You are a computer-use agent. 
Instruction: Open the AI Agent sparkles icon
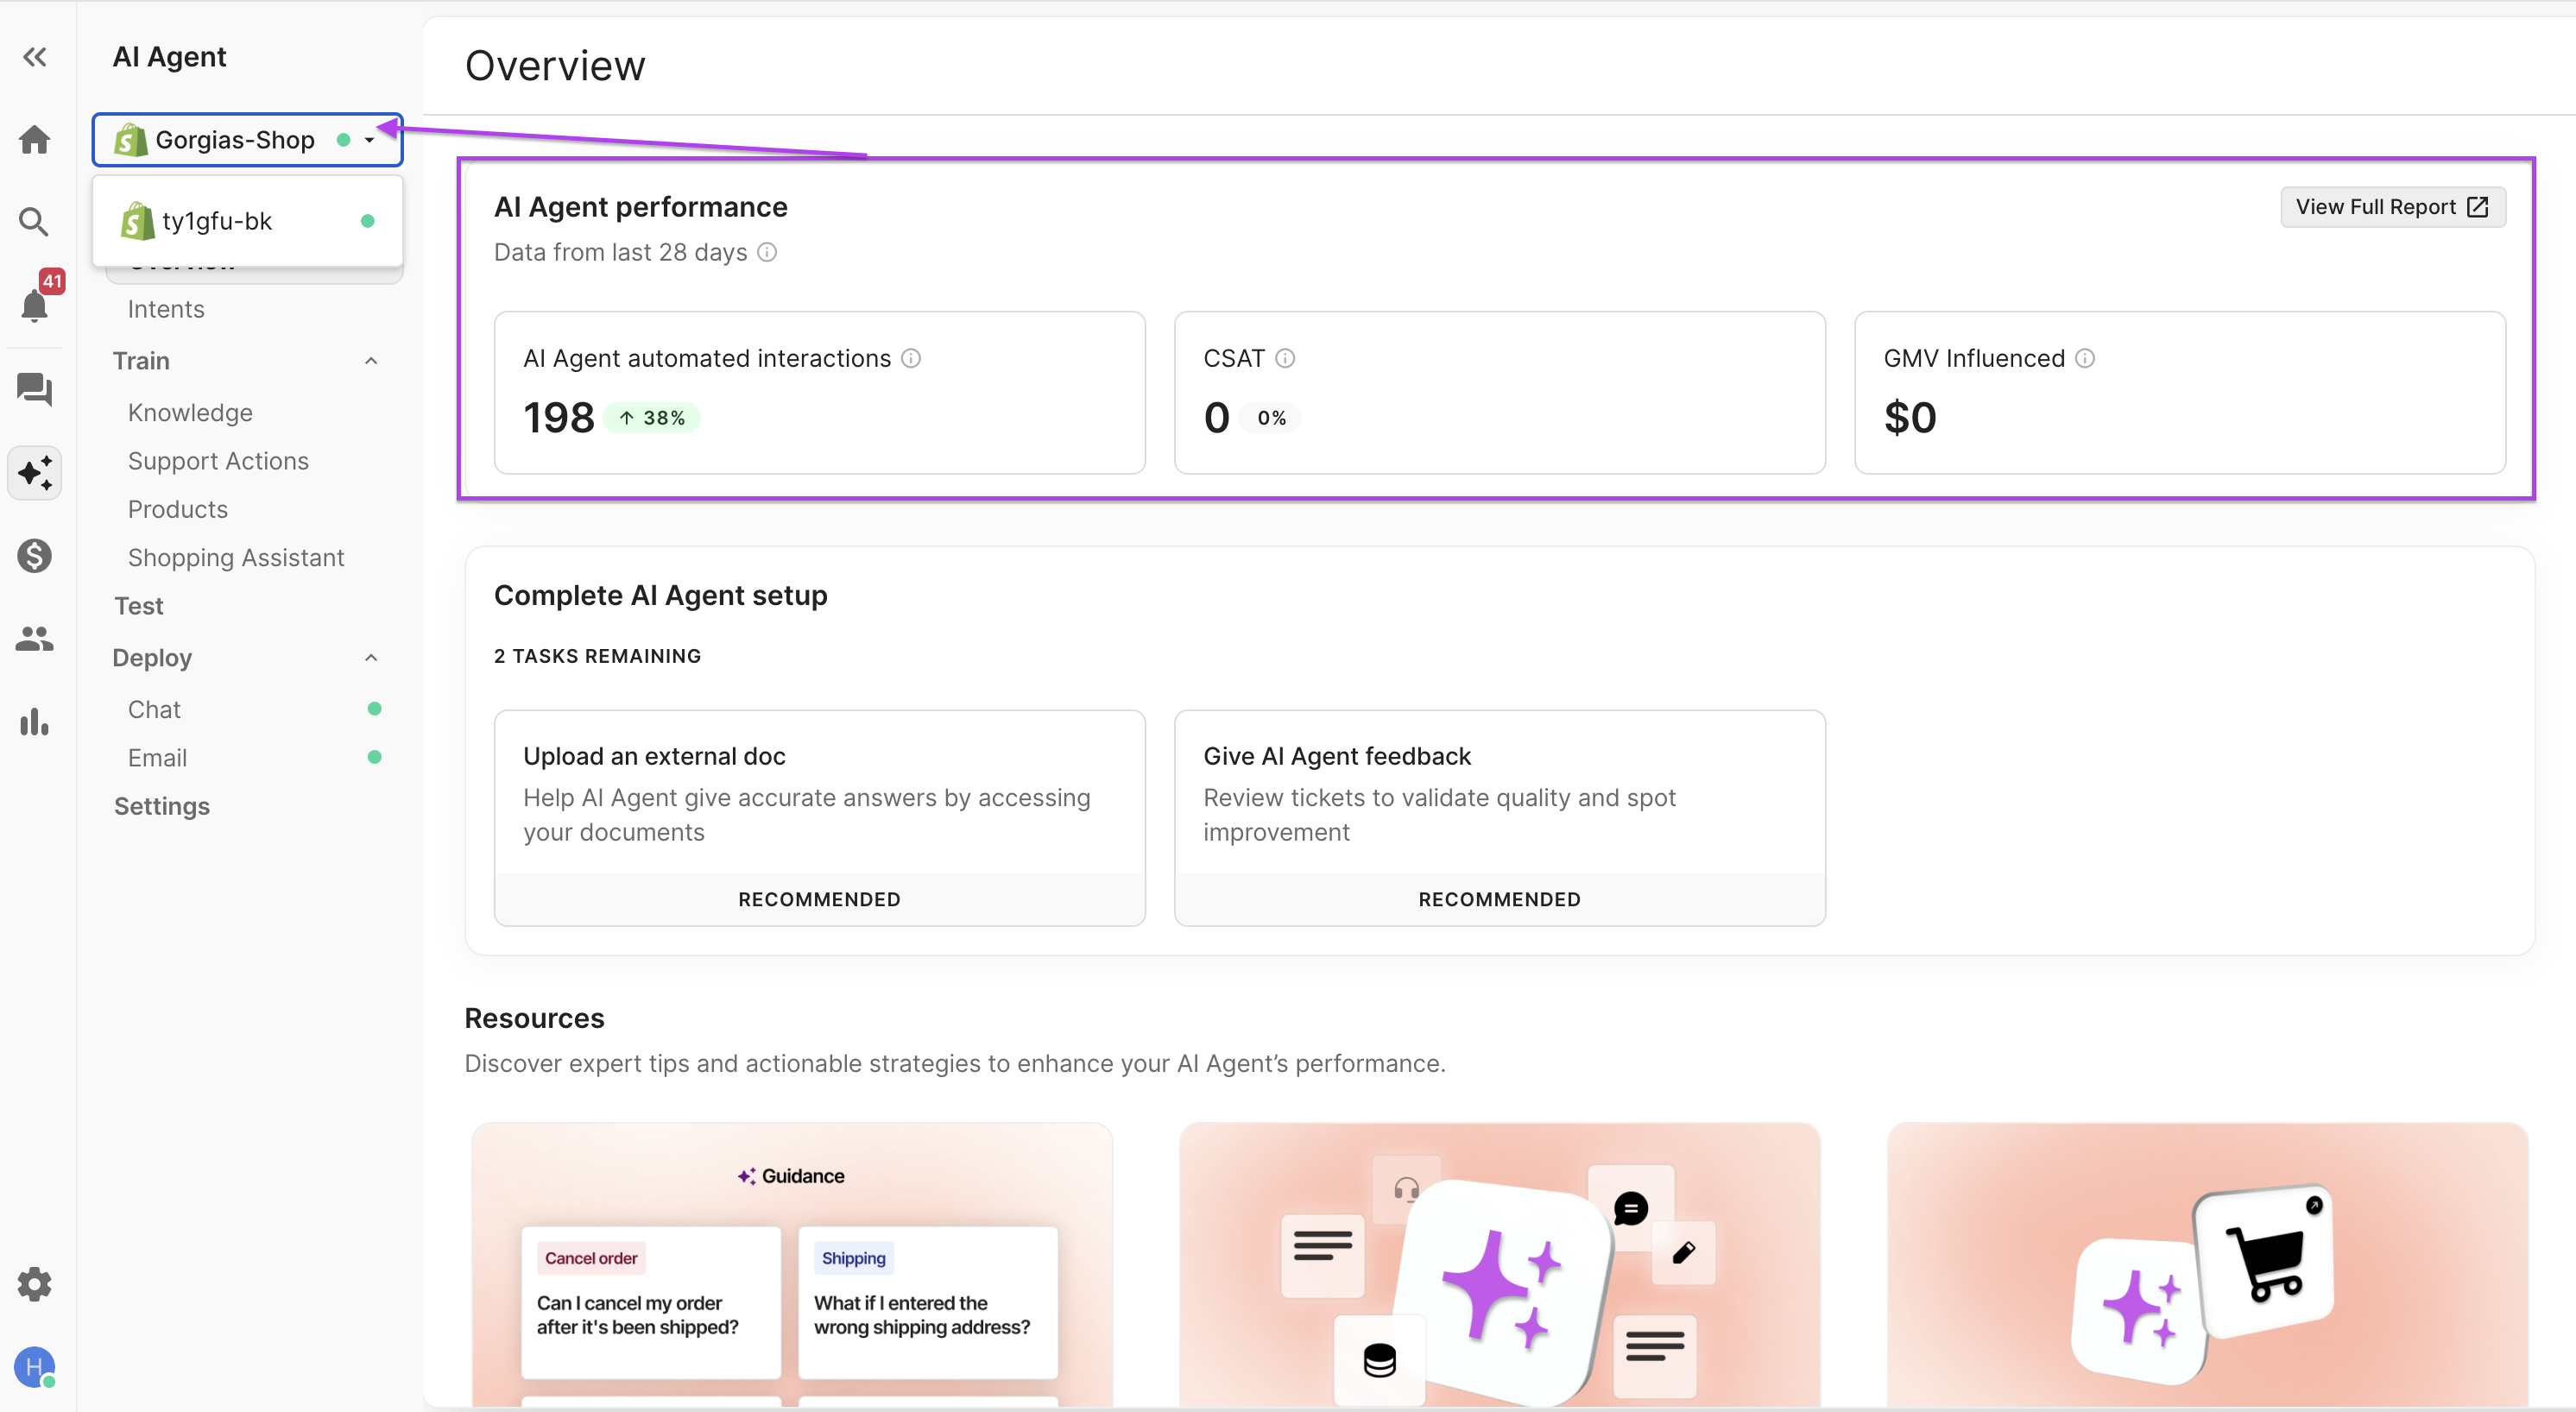click(x=35, y=473)
